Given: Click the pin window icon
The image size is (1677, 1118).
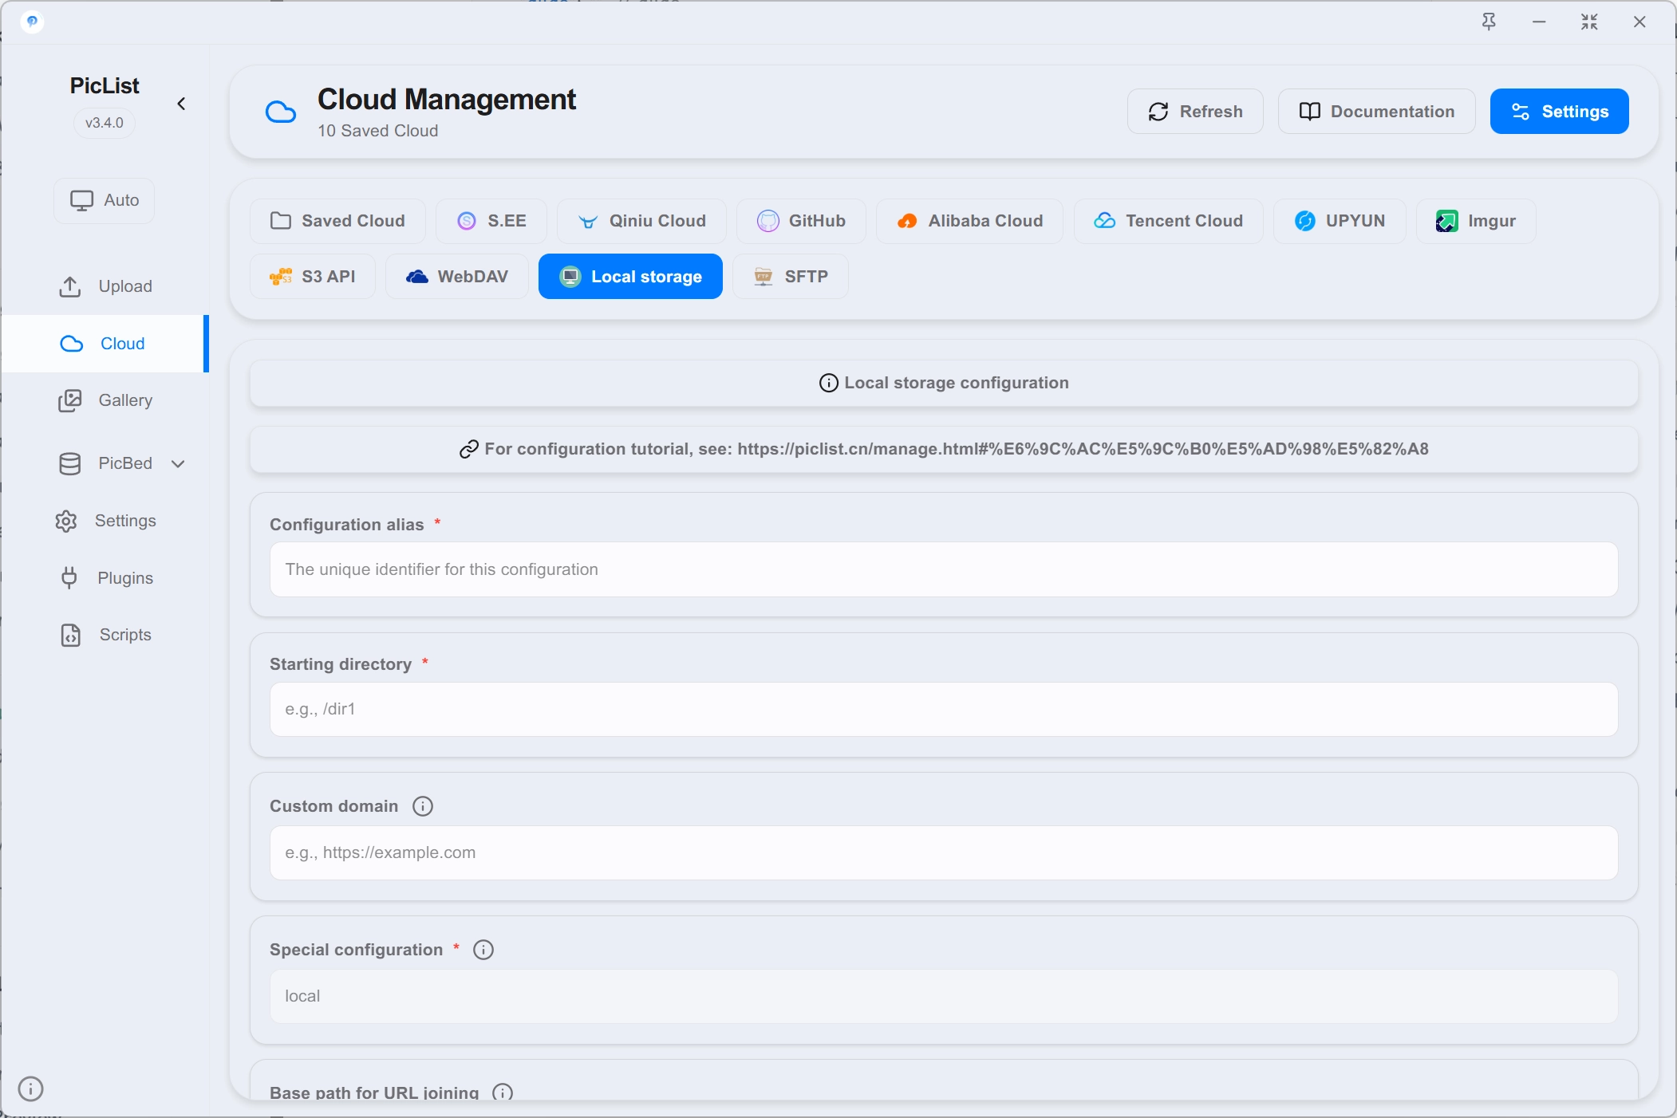Looking at the screenshot, I should tap(1489, 22).
